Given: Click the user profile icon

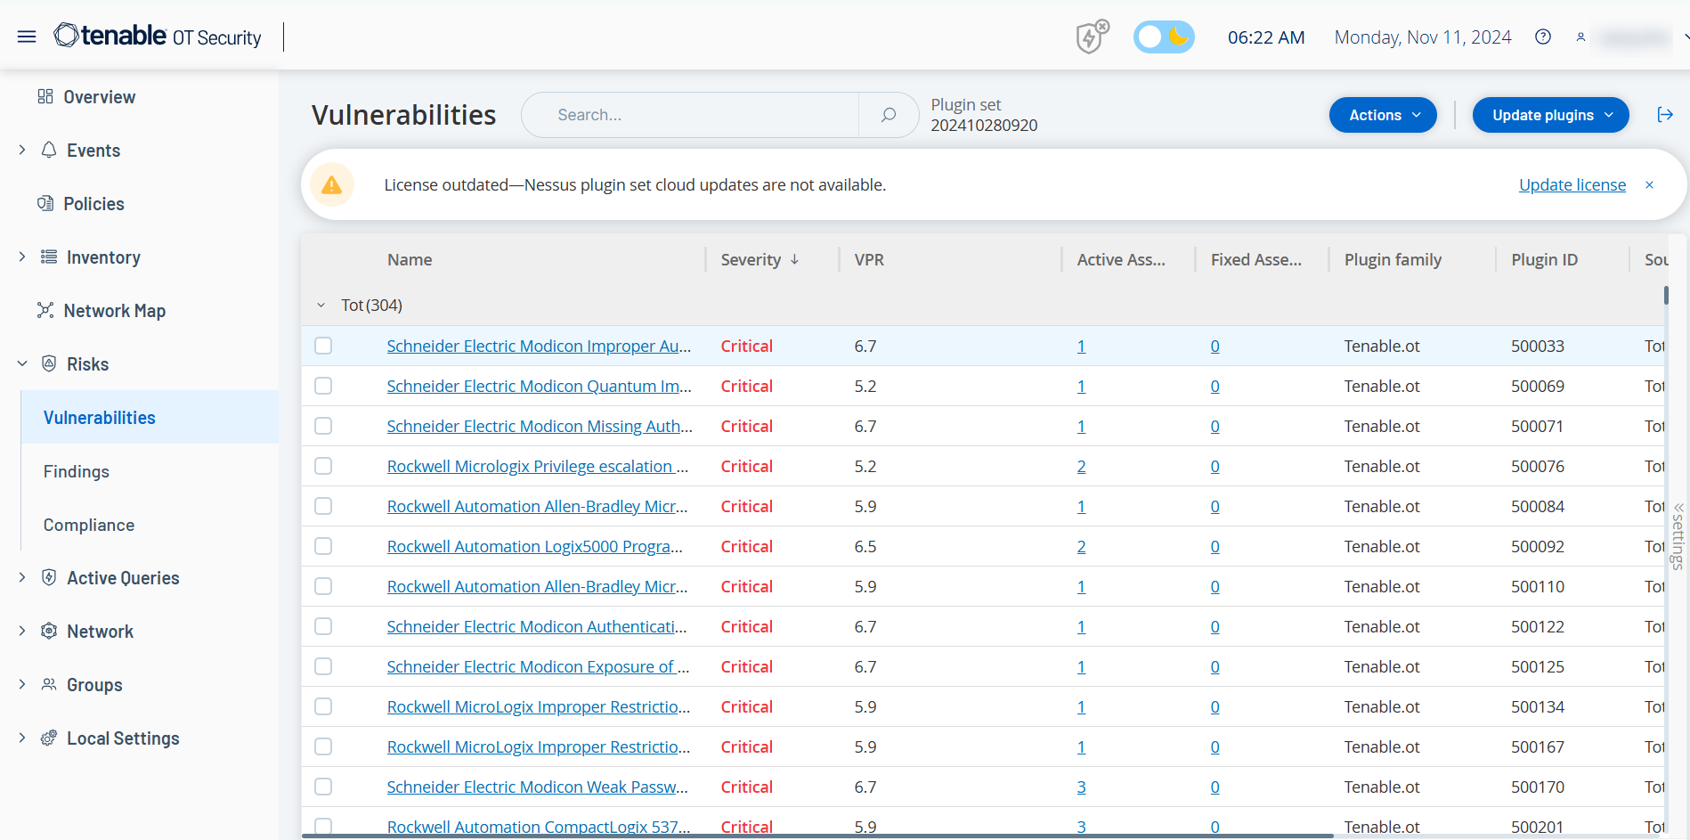Looking at the screenshot, I should tap(1580, 37).
